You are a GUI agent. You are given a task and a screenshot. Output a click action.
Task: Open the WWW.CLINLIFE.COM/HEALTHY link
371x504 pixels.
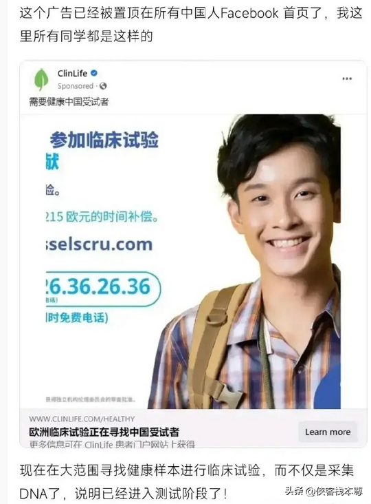coord(82,419)
